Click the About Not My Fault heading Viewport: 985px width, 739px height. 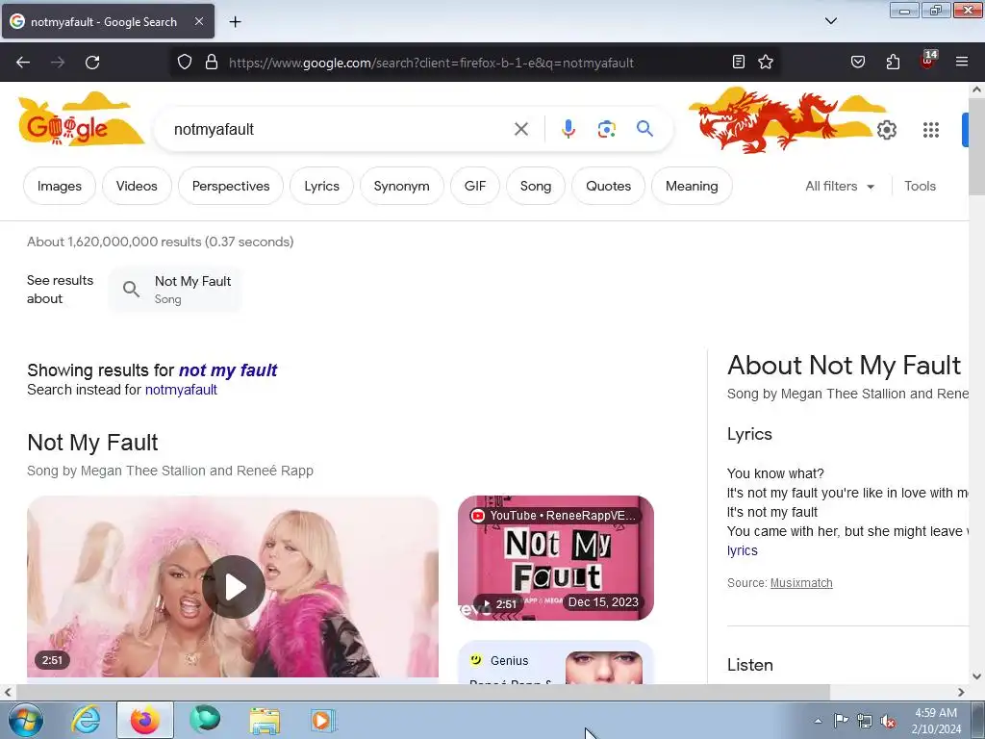(844, 365)
